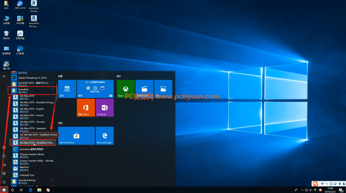Open the OneNote tile
Viewport: 346px width, 193px height.
pyautogui.click(x=105, y=107)
